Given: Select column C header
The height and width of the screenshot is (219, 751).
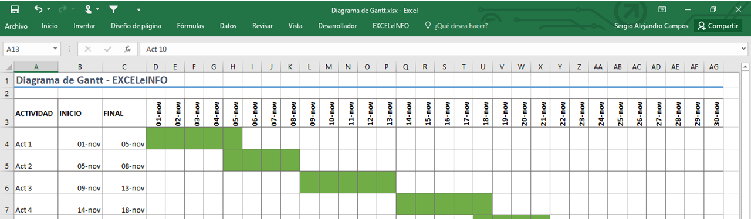Looking at the screenshot, I should [x=124, y=67].
